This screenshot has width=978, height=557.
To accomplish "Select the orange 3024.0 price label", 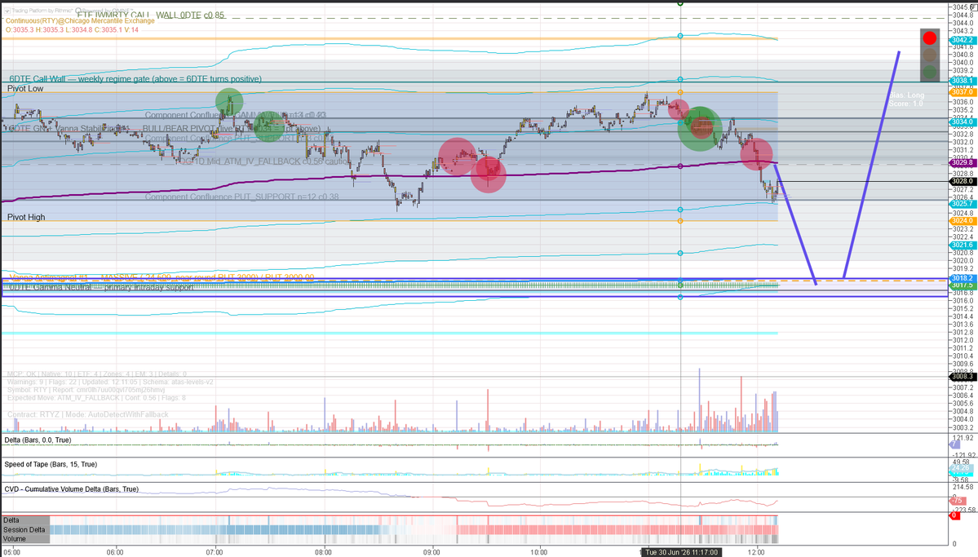I will point(963,221).
